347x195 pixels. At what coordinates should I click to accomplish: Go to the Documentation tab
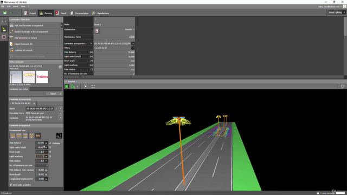pos(80,13)
